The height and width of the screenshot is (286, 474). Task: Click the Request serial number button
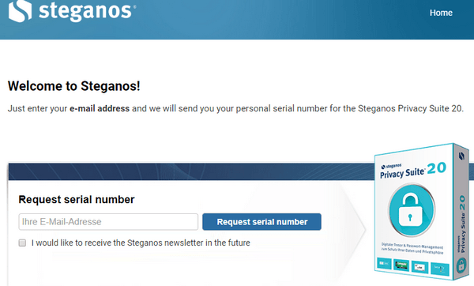261,221
